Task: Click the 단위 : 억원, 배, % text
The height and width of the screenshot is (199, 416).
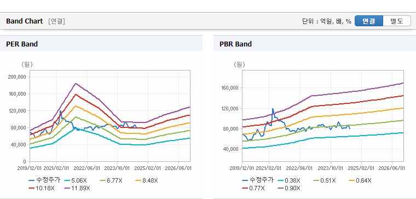Action: click(327, 21)
